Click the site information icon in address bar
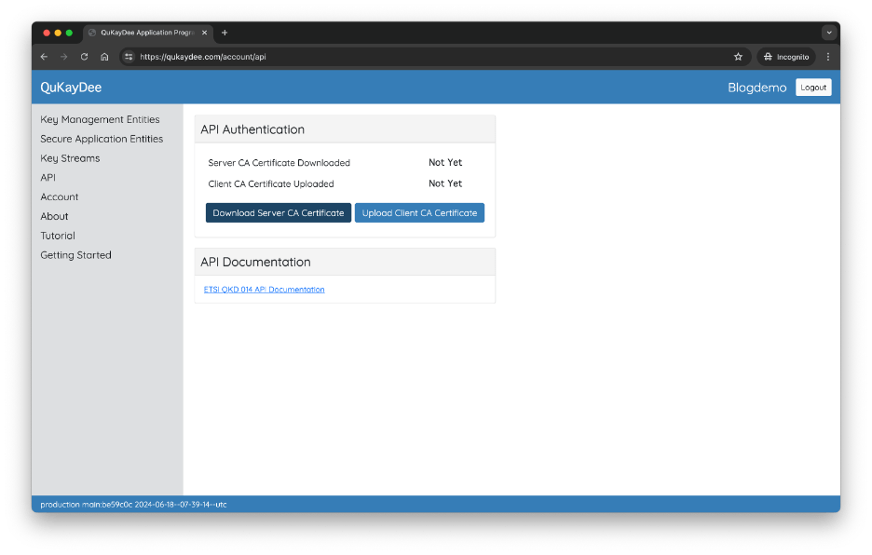 pyautogui.click(x=129, y=57)
